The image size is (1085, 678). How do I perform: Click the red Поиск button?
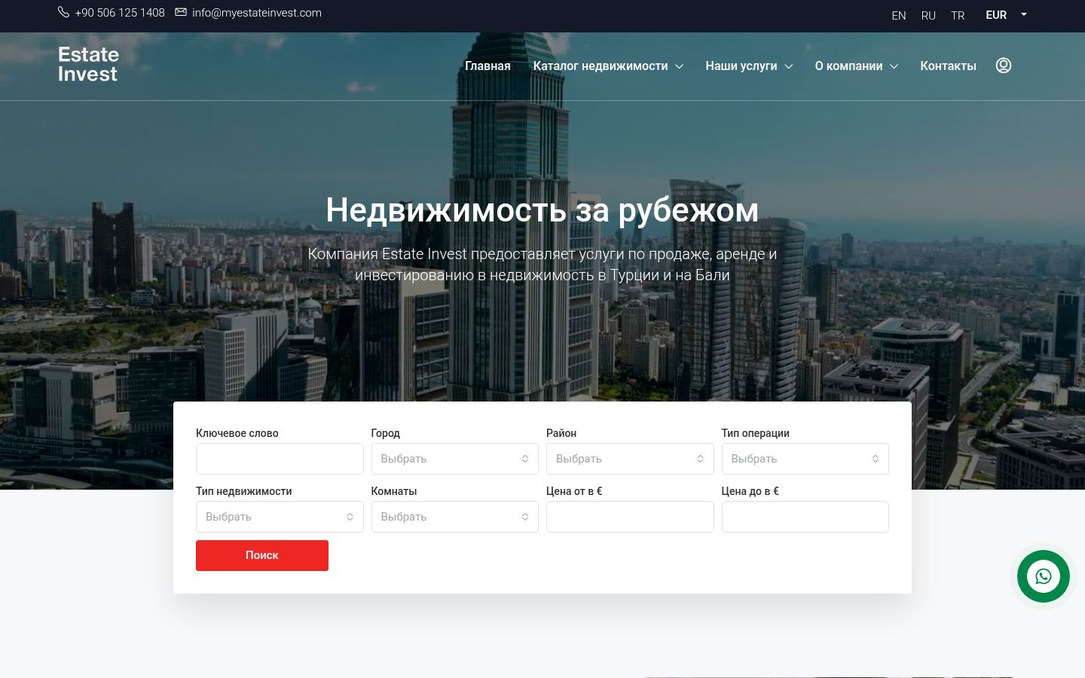pos(262,555)
